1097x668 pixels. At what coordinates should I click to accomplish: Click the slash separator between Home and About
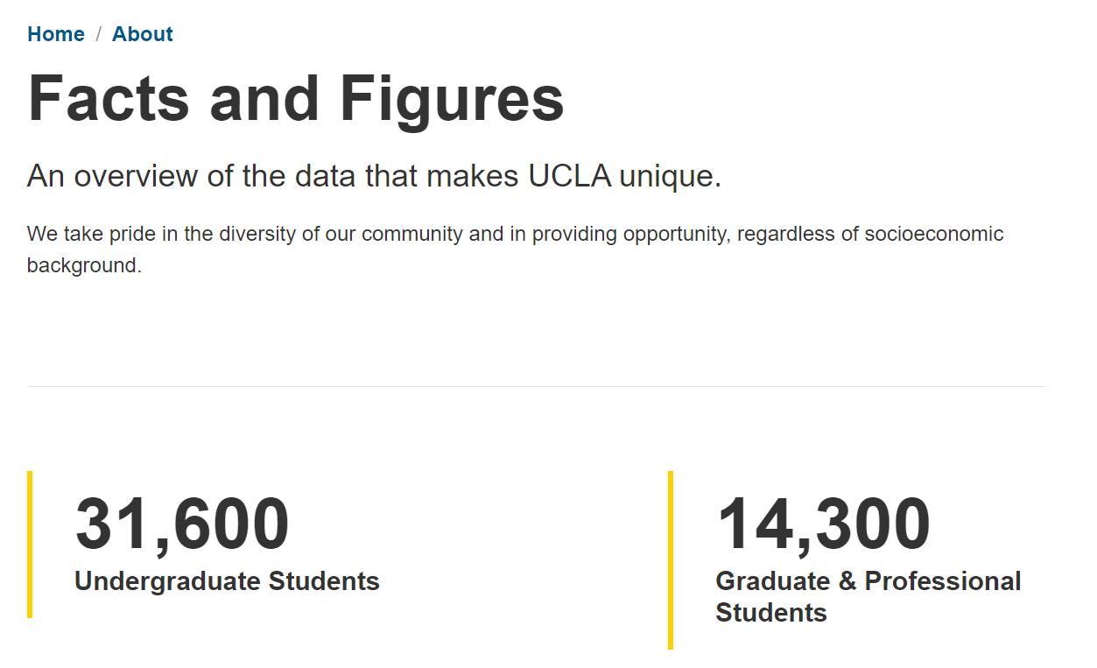(99, 34)
